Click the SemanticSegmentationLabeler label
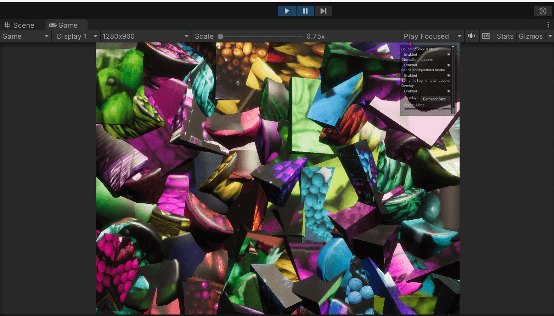This screenshot has height=316, width=554. tap(426, 81)
